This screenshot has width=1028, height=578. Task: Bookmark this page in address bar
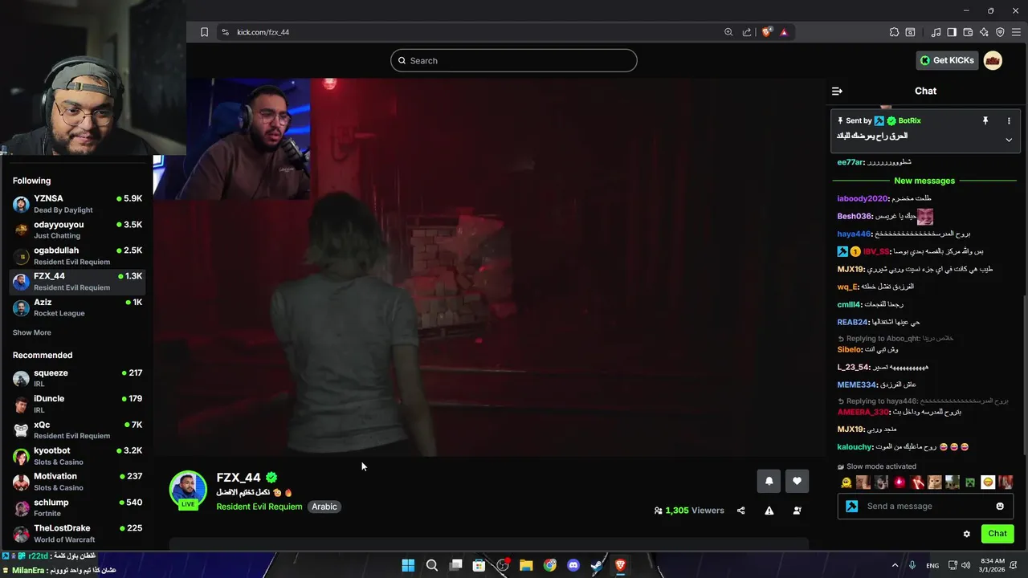click(x=204, y=32)
